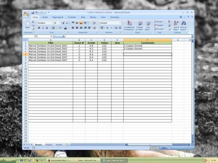Click the Font Color A swatch
The width and height of the screenshot is (218, 163).
tap(65, 28)
